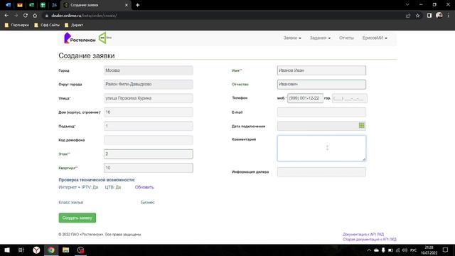Click the Отчество field with Иванович
The image size is (455, 256).
coord(321,84)
